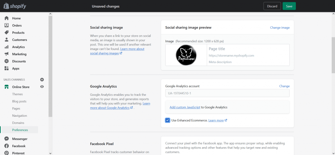Click the SALES CHANNELS heading
The width and height of the screenshot is (335, 155).
14,80
